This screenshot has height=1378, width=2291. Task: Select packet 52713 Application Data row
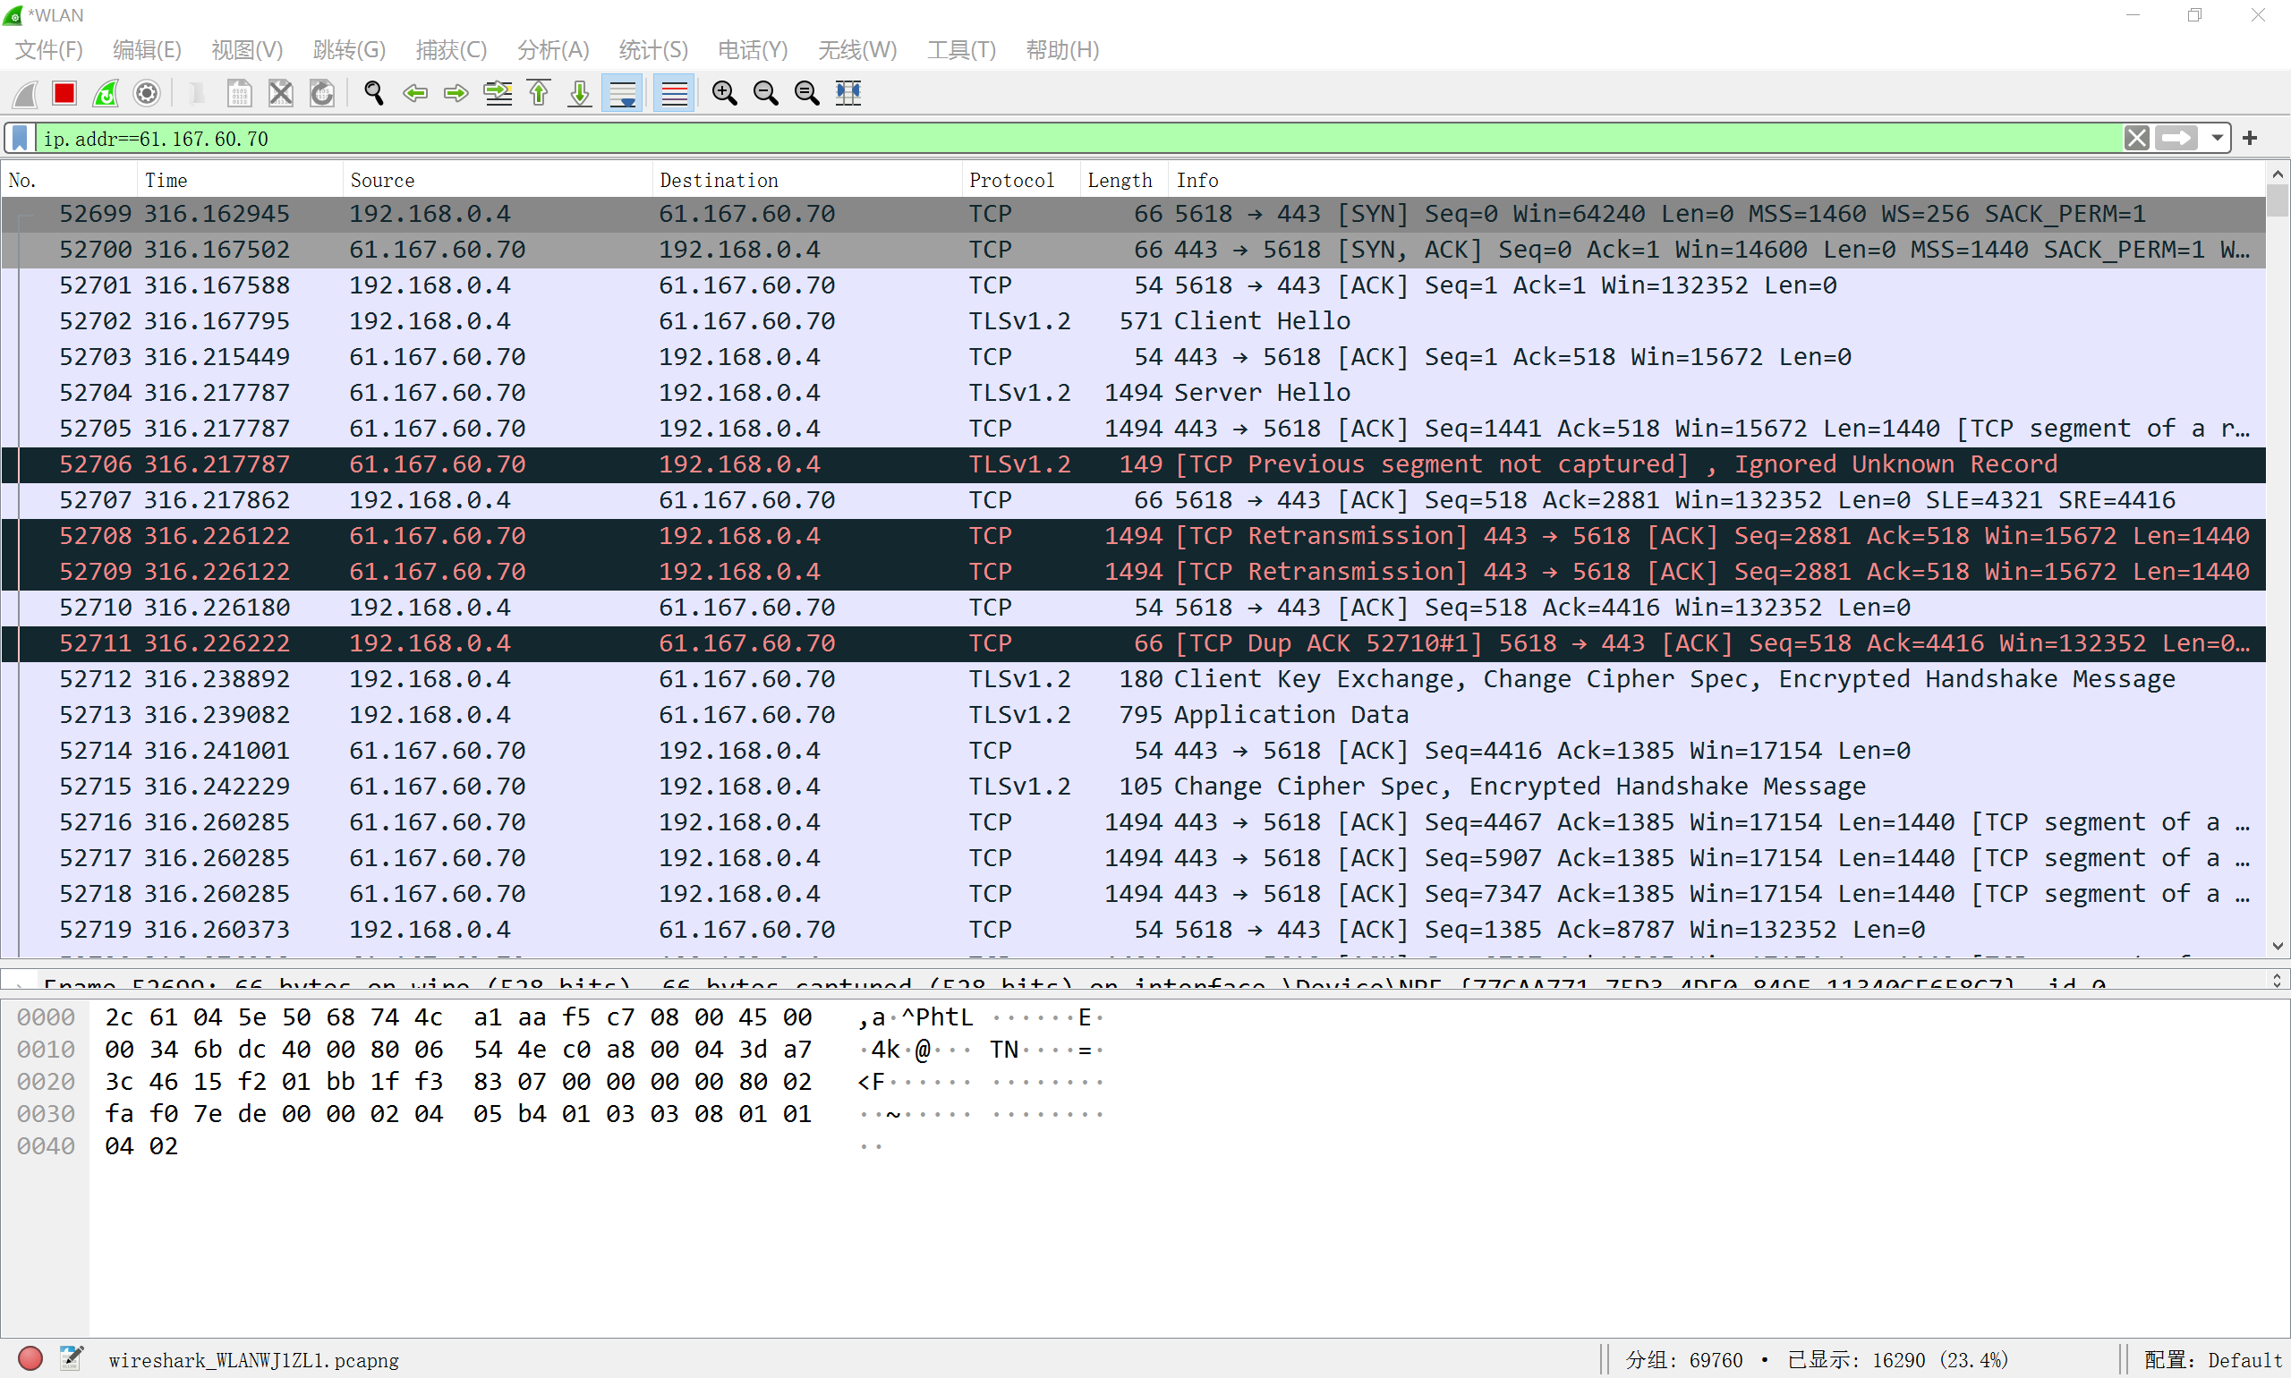[1134, 715]
